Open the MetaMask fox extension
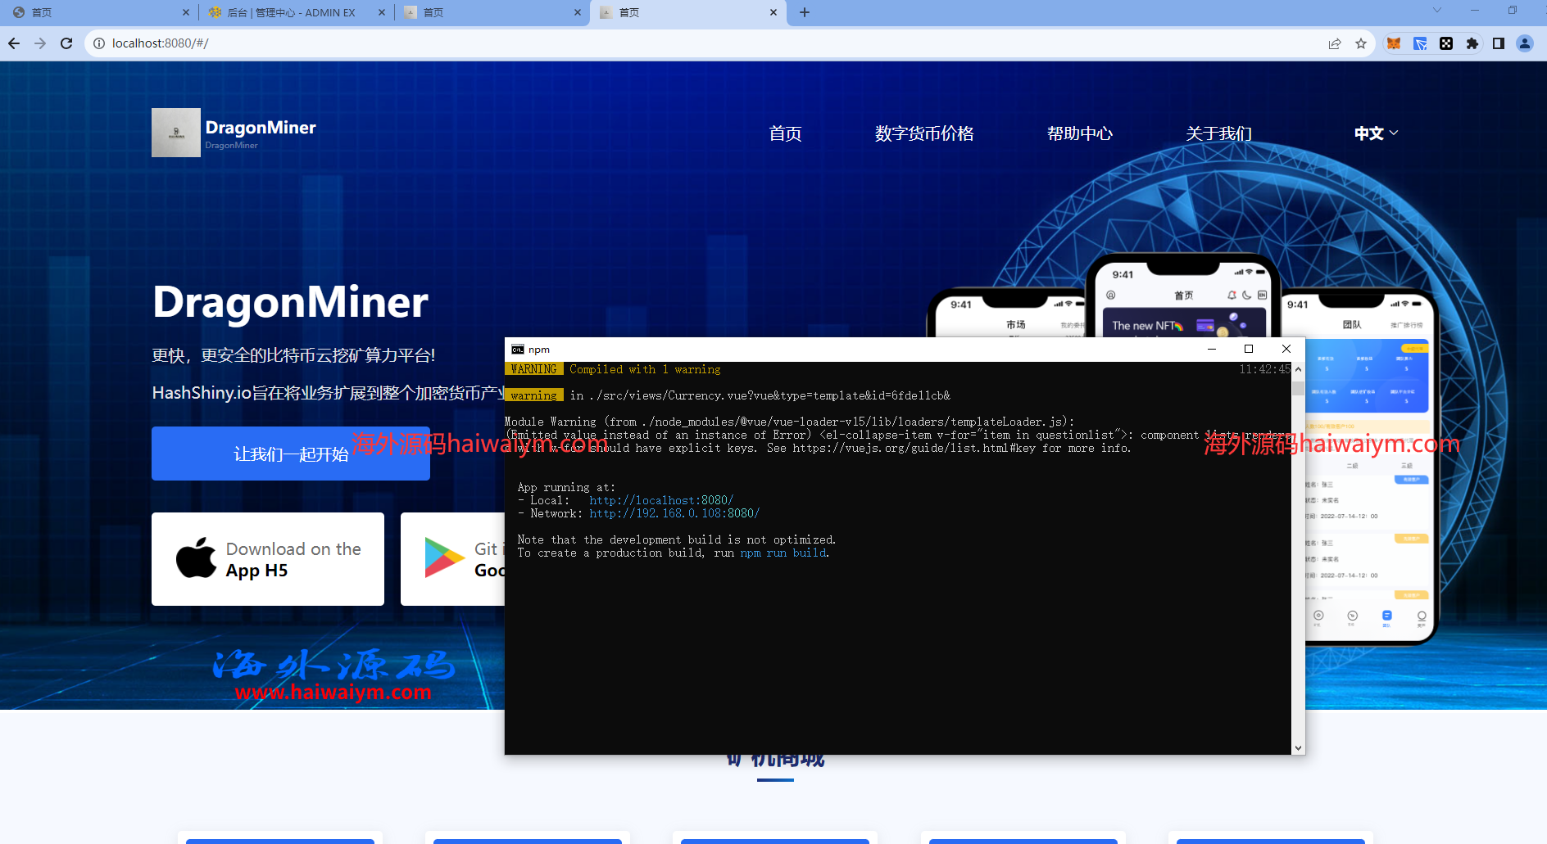The width and height of the screenshot is (1547, 844). tap(1394, 43)
